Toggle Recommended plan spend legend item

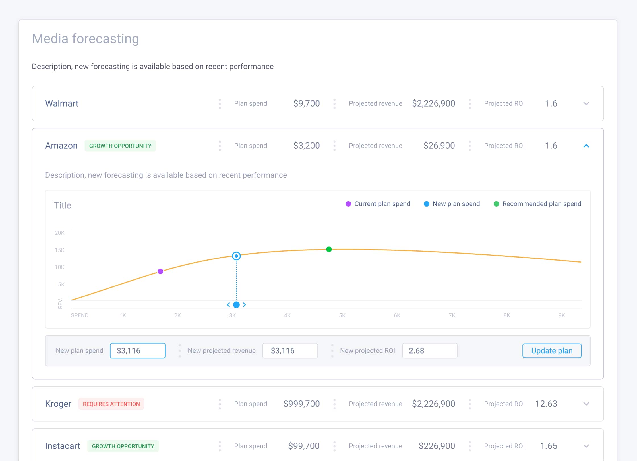[537, 204]
